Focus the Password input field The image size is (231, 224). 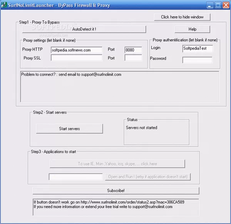click(197, 60)
